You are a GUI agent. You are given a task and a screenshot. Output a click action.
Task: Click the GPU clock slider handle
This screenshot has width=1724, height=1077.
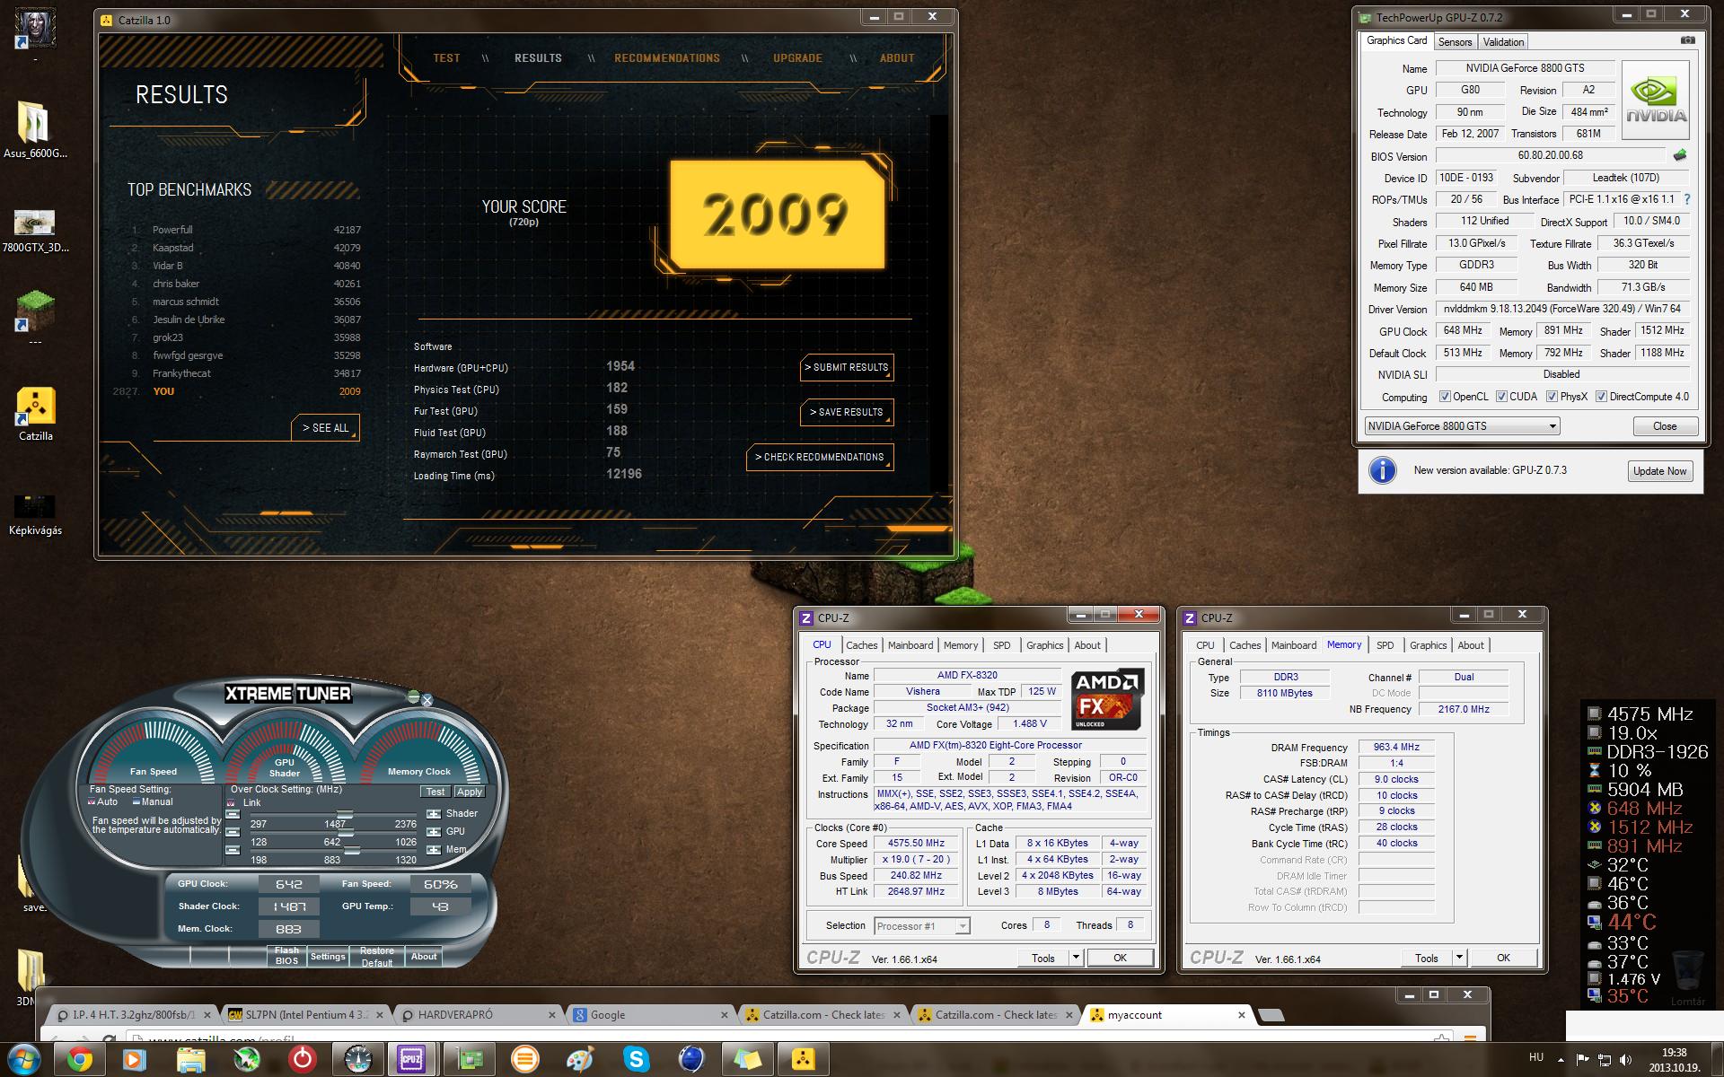coord(346,832)
